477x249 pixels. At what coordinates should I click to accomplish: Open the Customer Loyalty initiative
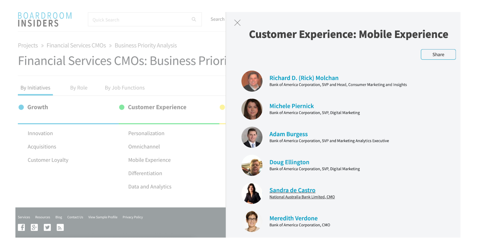coord(48,160)
